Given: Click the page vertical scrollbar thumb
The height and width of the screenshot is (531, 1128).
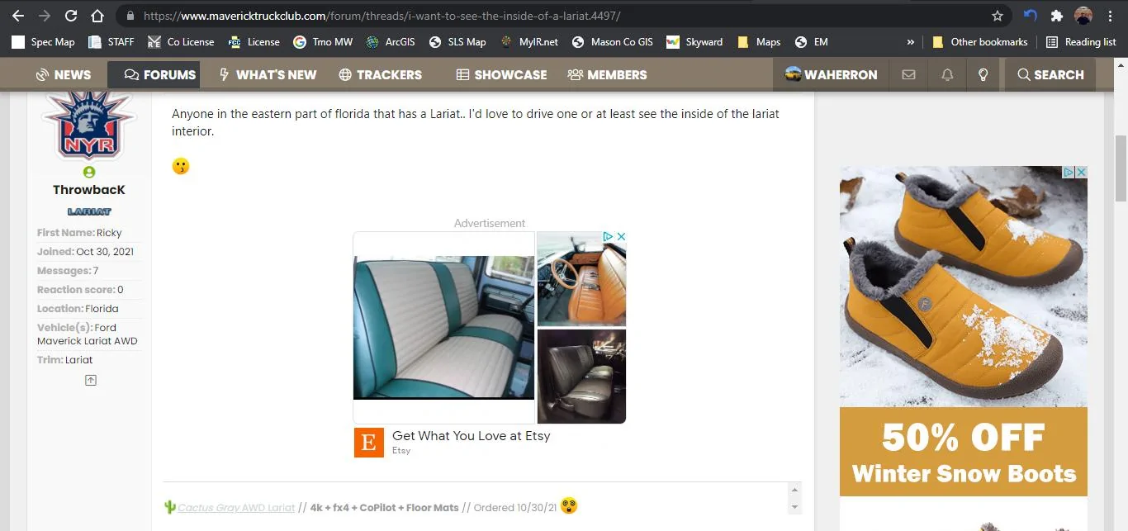Looking at the screenshot, I should tap(1121, 168).
